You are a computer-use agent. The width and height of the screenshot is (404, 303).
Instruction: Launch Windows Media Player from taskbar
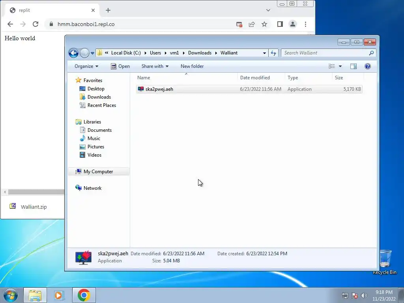59,295
